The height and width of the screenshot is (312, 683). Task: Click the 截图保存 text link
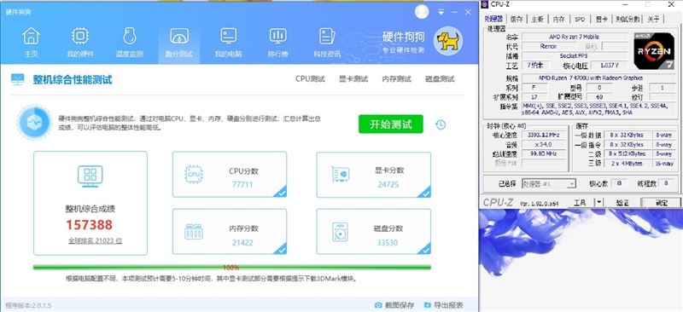pos(400,305)
